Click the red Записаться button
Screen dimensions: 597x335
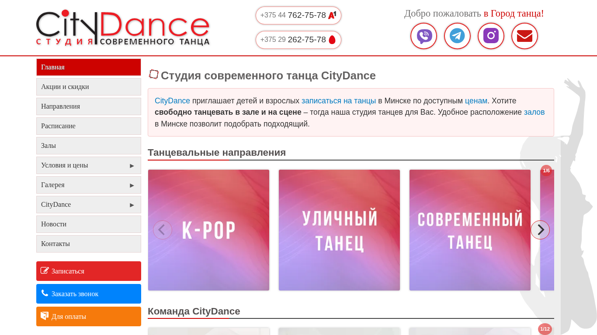pyautogui.click(x=89, y=271)
